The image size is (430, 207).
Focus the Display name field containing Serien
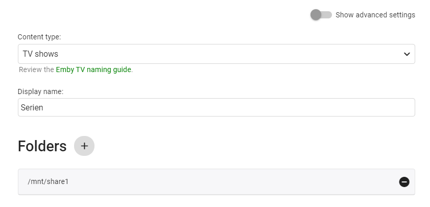pos(217,107)
